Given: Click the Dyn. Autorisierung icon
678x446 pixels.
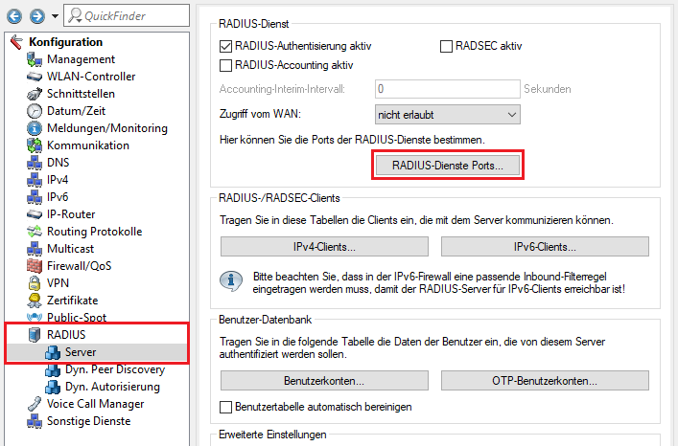Looking at the screenshot, I should click(53, 387).
